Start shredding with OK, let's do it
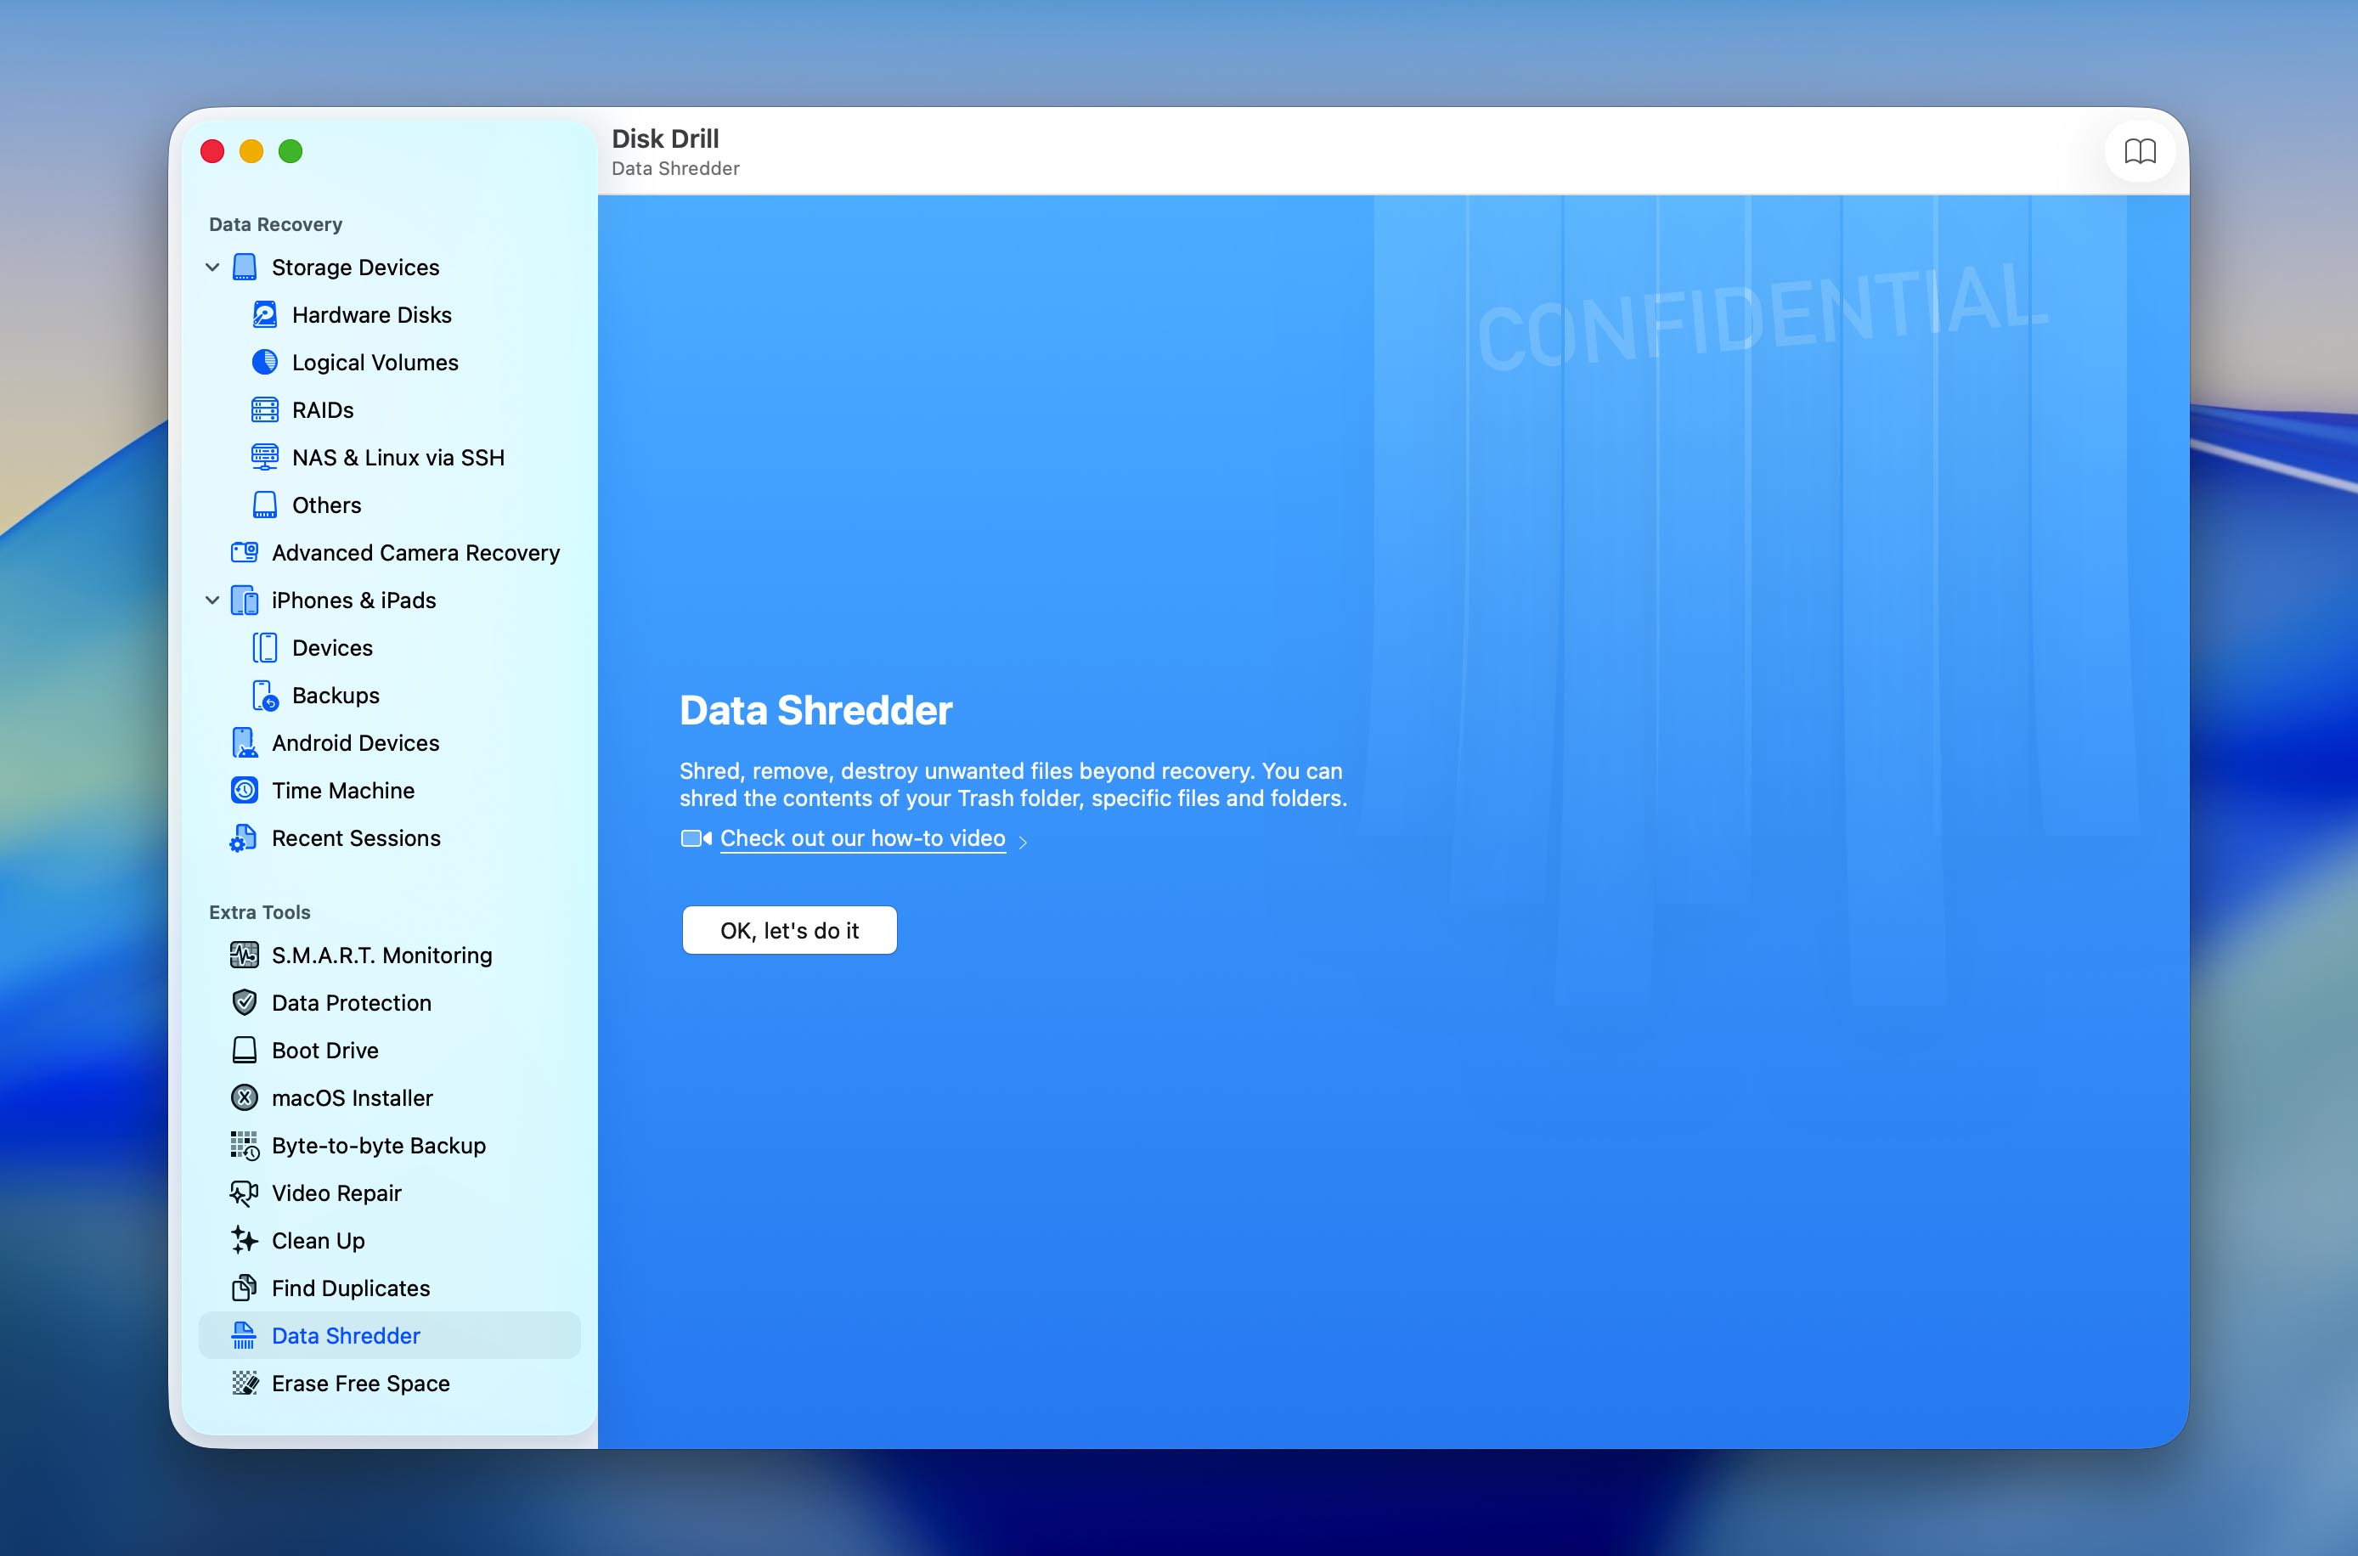 (x=790, y=931)
